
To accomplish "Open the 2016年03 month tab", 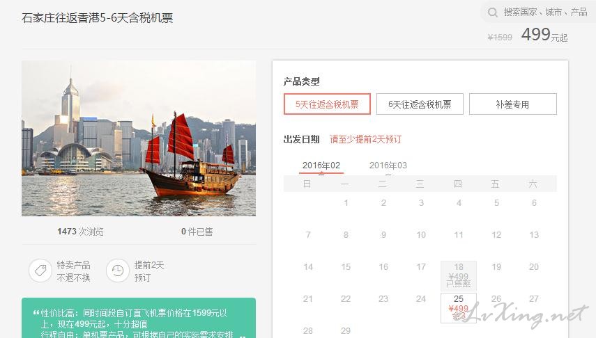I will (x=388, y=166).
